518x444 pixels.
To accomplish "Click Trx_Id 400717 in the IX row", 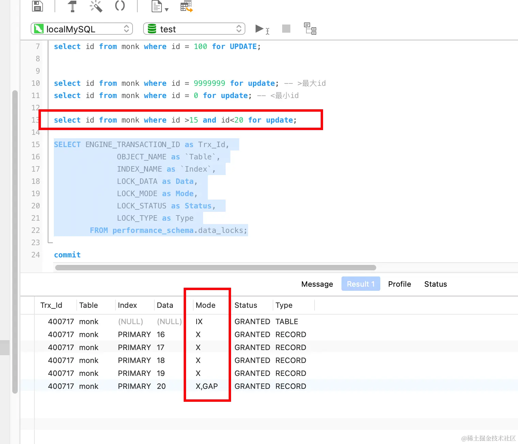I will pyautogui.click(x=61, y=321).
